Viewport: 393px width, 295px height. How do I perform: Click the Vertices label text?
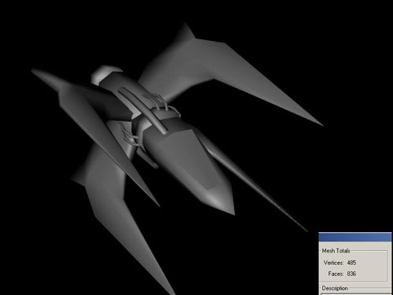pyautogui.click(x=333, y=263)
